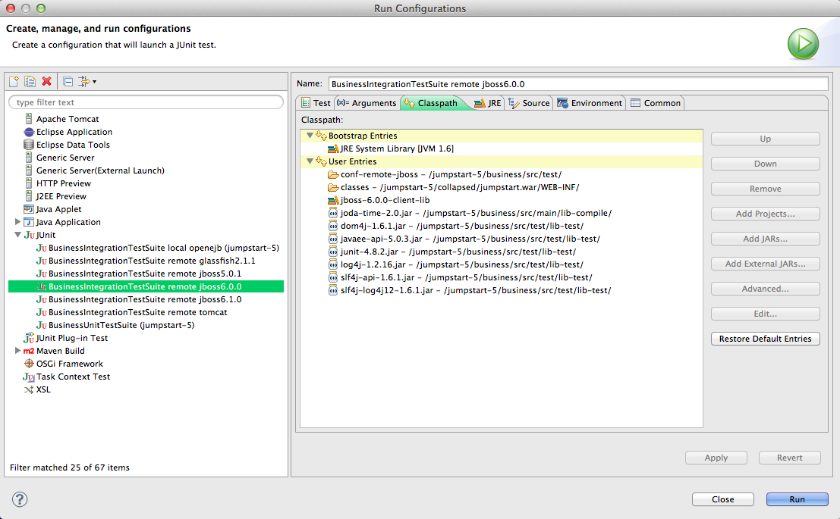The width and height of the screenshot is (840, 519).
Task: Click the Apply button
Action: [716, 458]
